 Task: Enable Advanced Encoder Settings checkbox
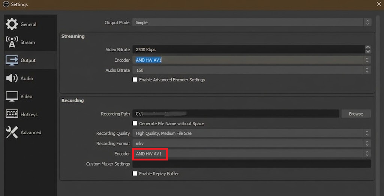[135, 80]
